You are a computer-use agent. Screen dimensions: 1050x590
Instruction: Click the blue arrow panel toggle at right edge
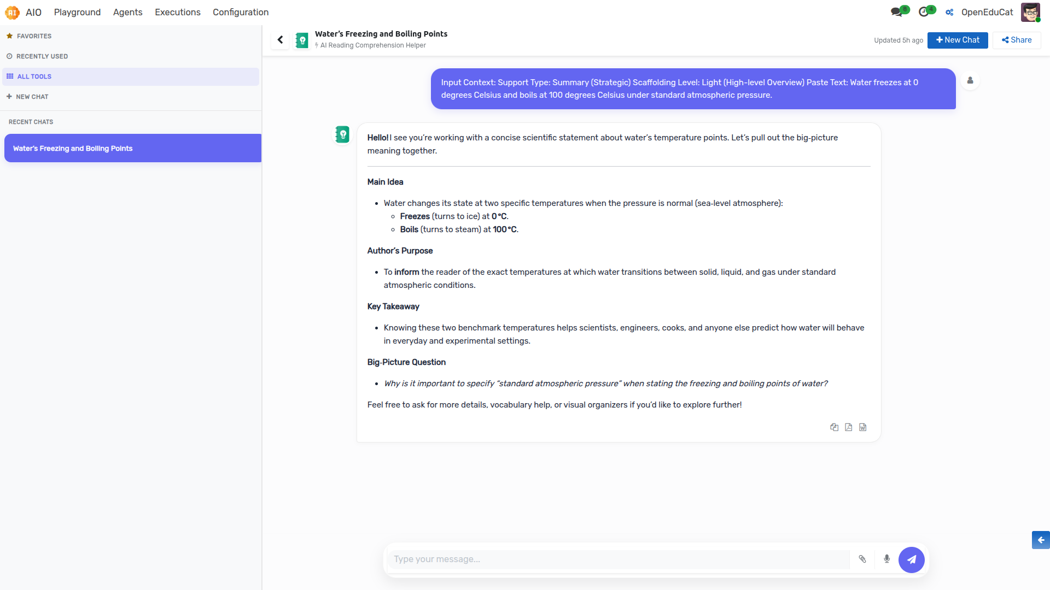click(1041, 540)
